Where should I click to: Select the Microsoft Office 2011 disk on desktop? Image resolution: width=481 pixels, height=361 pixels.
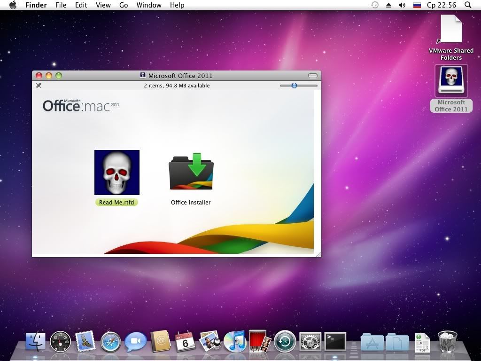pyautogui.click(x=451, y=81)
